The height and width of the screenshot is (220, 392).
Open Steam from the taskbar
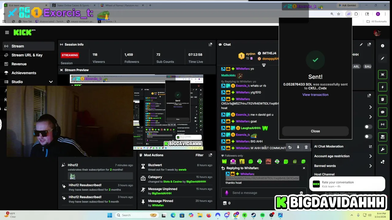(x=254, y=215)
